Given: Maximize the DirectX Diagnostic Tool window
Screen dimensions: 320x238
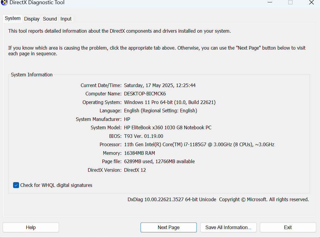Looking at the screenshot, I should coord(290,2).
